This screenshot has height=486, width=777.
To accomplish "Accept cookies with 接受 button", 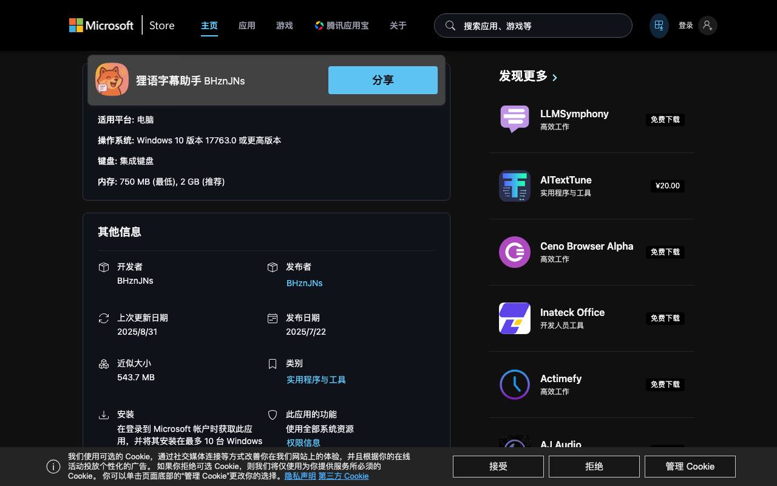I will 498,467.
